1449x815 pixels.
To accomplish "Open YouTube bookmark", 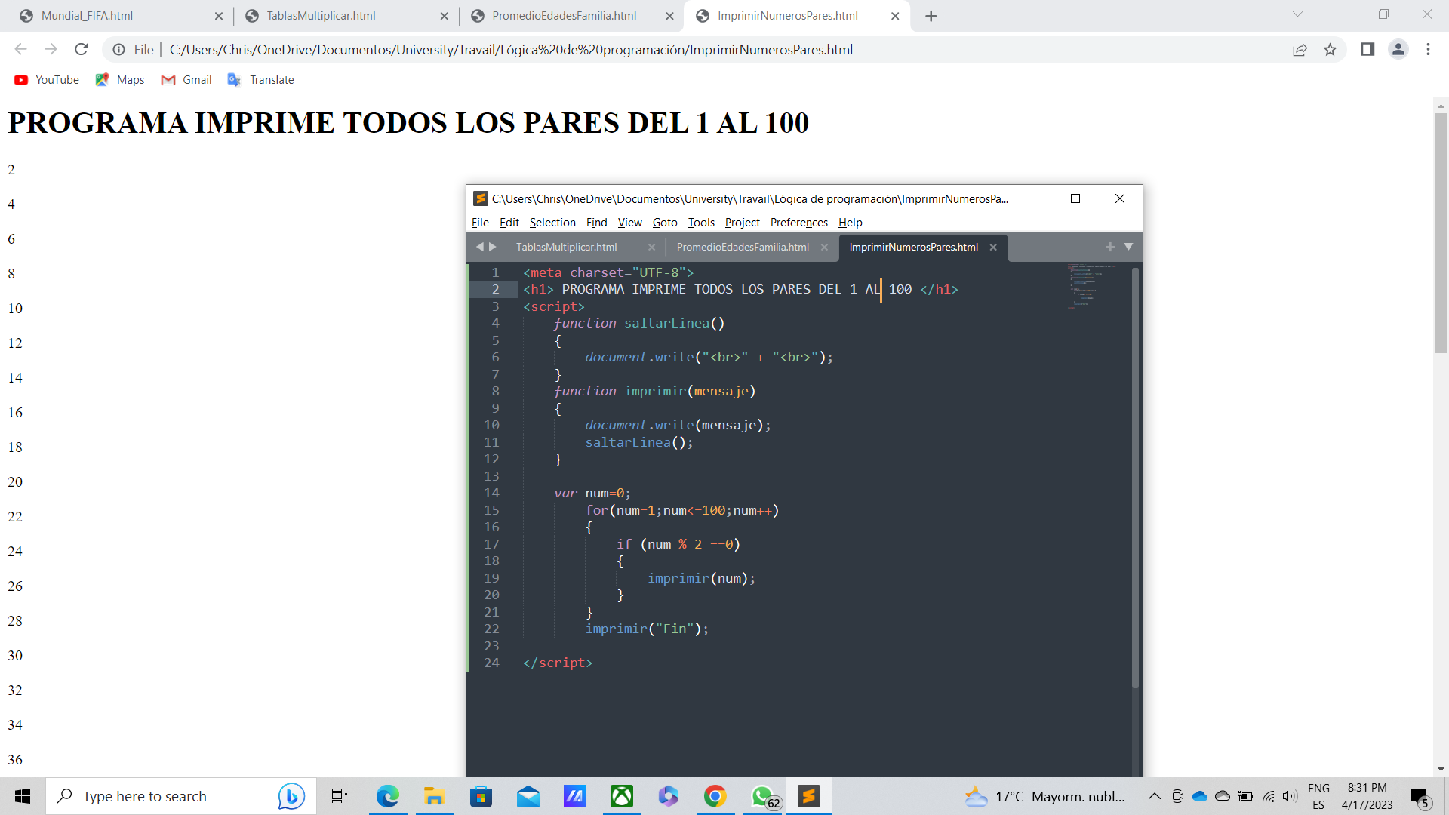I will [47, 80].
